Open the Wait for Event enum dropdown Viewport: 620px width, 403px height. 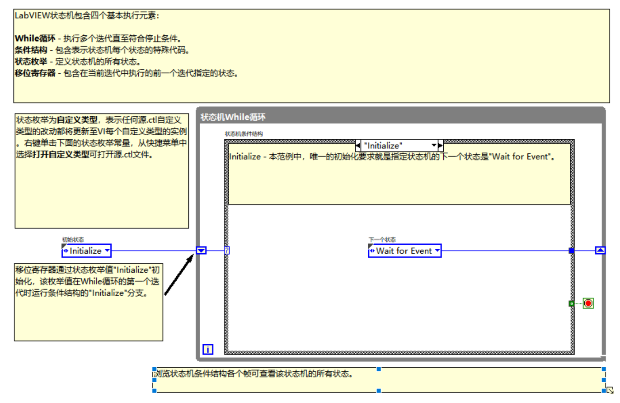tap(437, 250)
